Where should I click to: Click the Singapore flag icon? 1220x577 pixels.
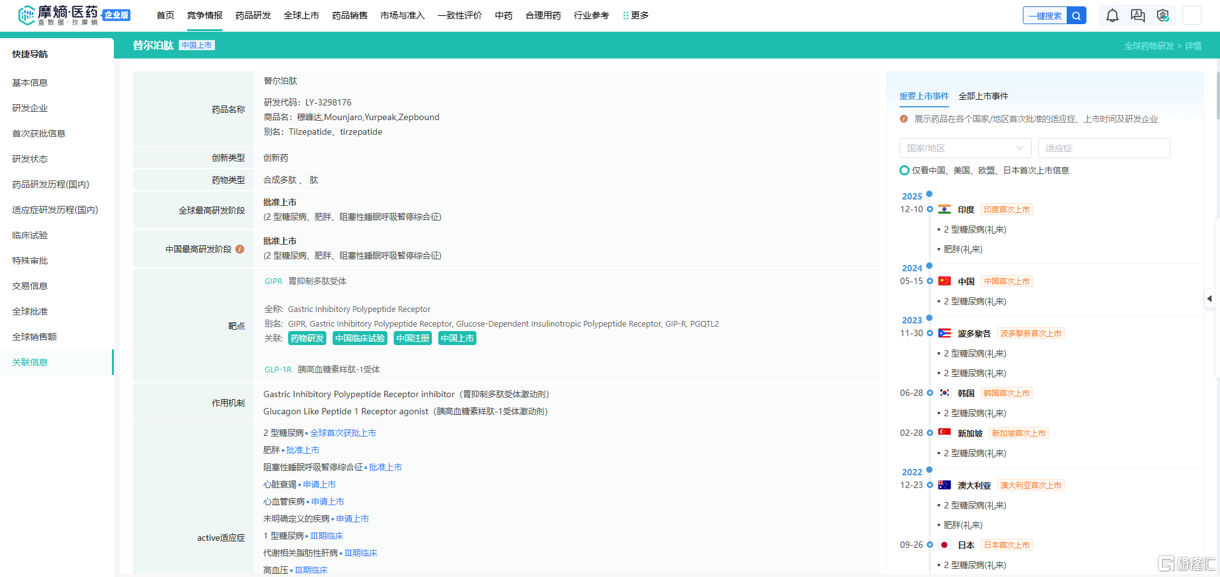click(x=945, y=433)
